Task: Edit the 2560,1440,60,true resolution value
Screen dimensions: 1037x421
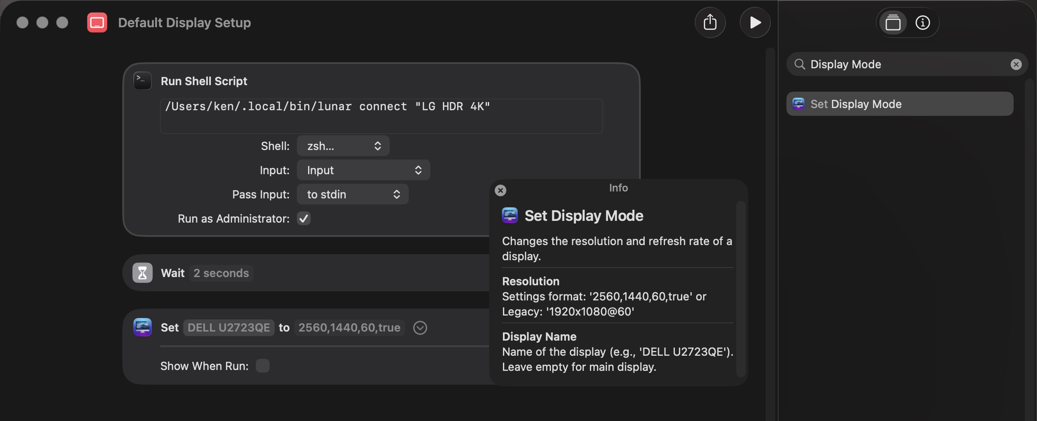Action: click(x=349, y=328)
